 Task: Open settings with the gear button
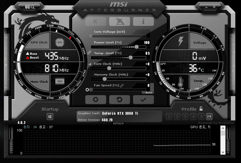tap(96, 100)
